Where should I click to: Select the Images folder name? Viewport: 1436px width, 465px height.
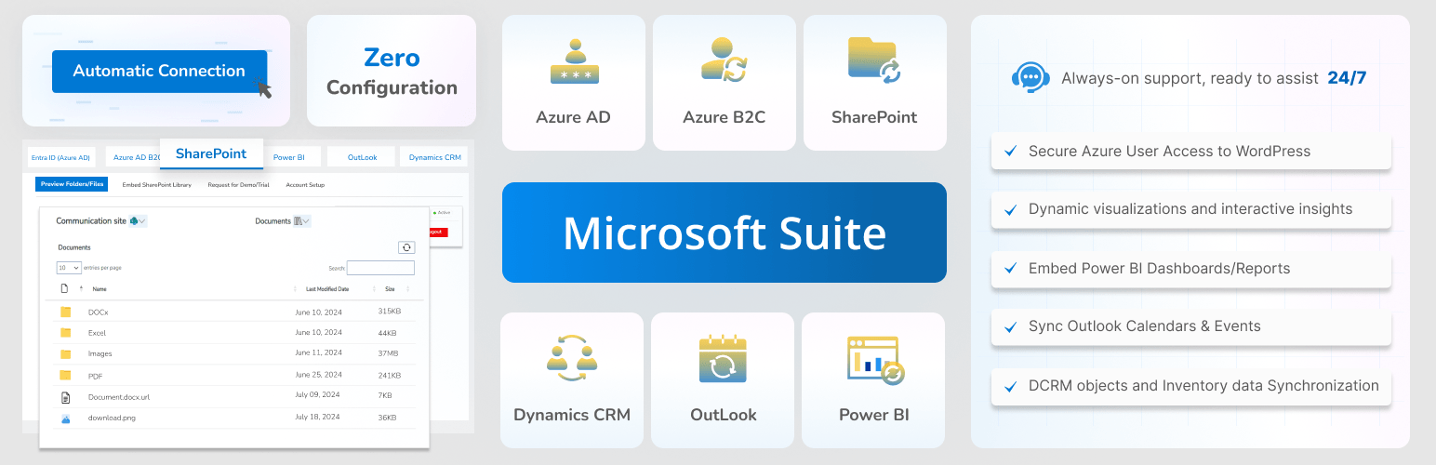click(100, 354)
